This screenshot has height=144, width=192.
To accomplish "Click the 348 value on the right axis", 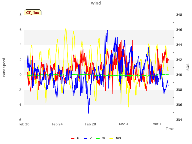I will pyautogui.click(x=179, y=15).
